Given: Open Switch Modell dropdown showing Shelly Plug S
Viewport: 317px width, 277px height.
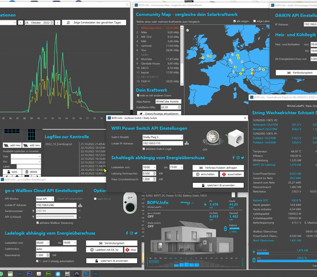Looking at the screenshot, I should (162, 137).
